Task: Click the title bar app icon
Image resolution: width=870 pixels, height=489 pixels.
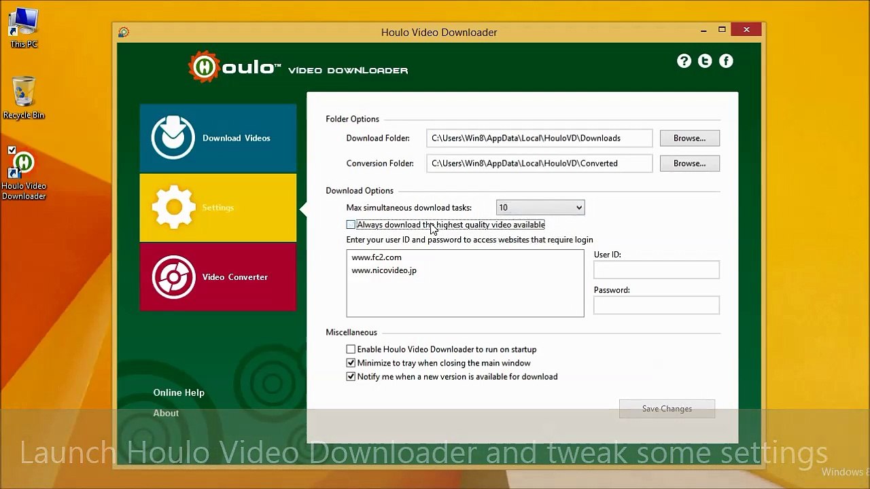Action: [x=123, y=32]
